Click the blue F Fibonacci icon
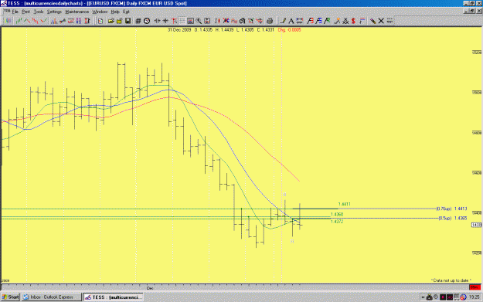This screenshot has width=483, height=302. click(x=318, y=21)
